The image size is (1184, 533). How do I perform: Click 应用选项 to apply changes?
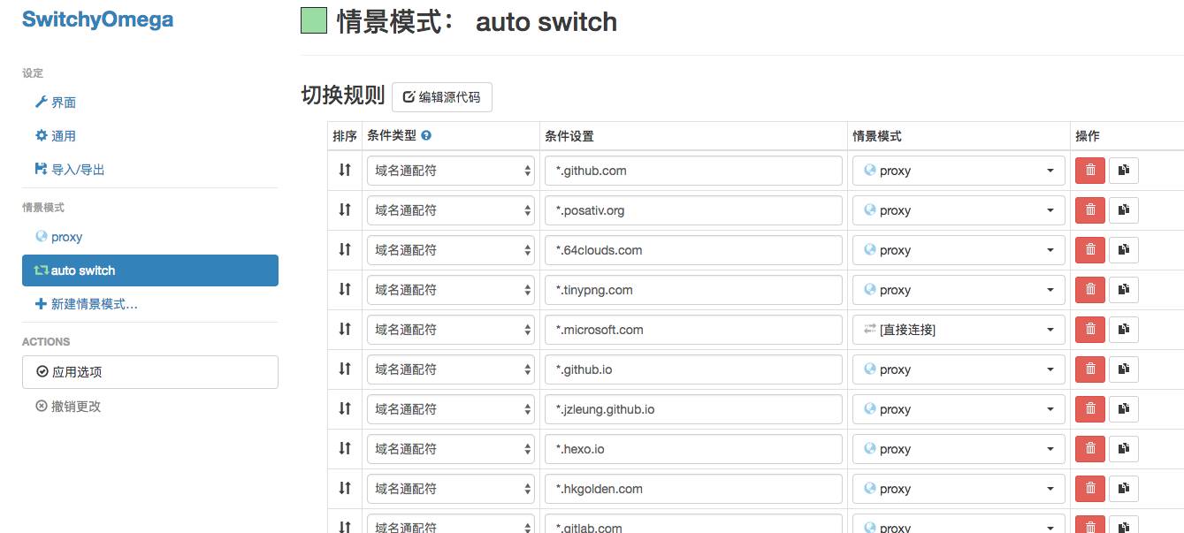[150, 372]
